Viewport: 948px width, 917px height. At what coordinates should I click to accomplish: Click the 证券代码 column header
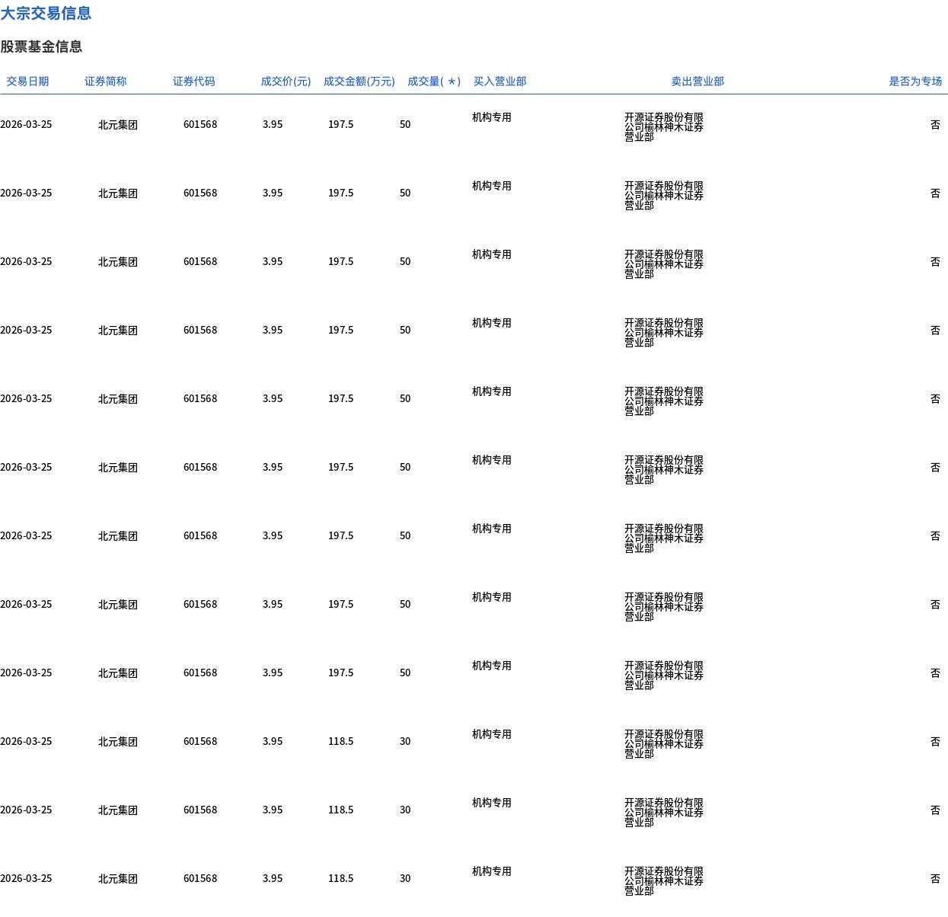(x=193, y=81)
